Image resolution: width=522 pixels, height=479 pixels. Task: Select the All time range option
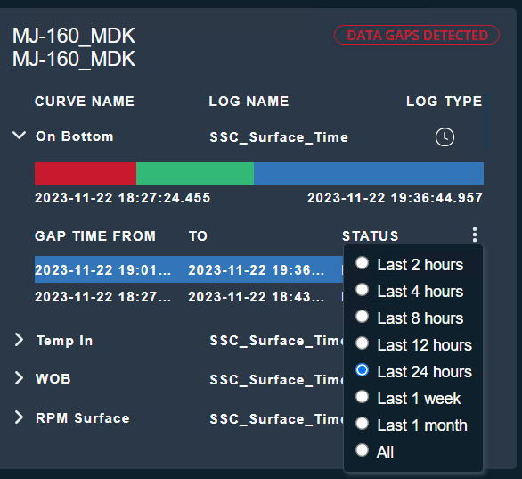point(362,450)
